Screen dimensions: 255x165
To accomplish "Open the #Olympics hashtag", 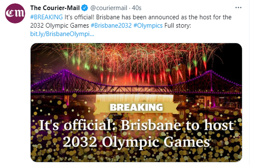I will pyautogui.click(x=148, y=25).
